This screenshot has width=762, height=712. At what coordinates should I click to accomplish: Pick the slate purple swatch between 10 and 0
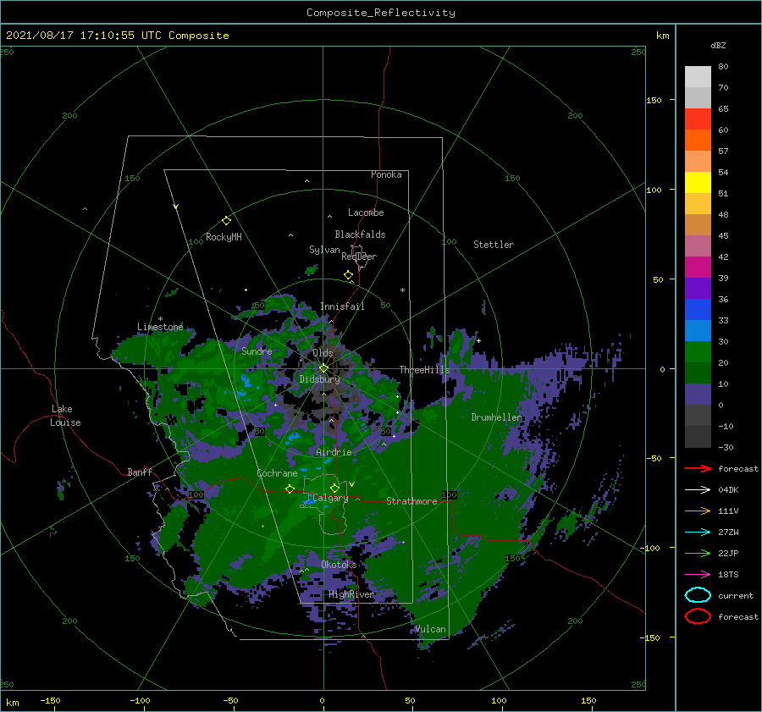[x=698, y=395]
